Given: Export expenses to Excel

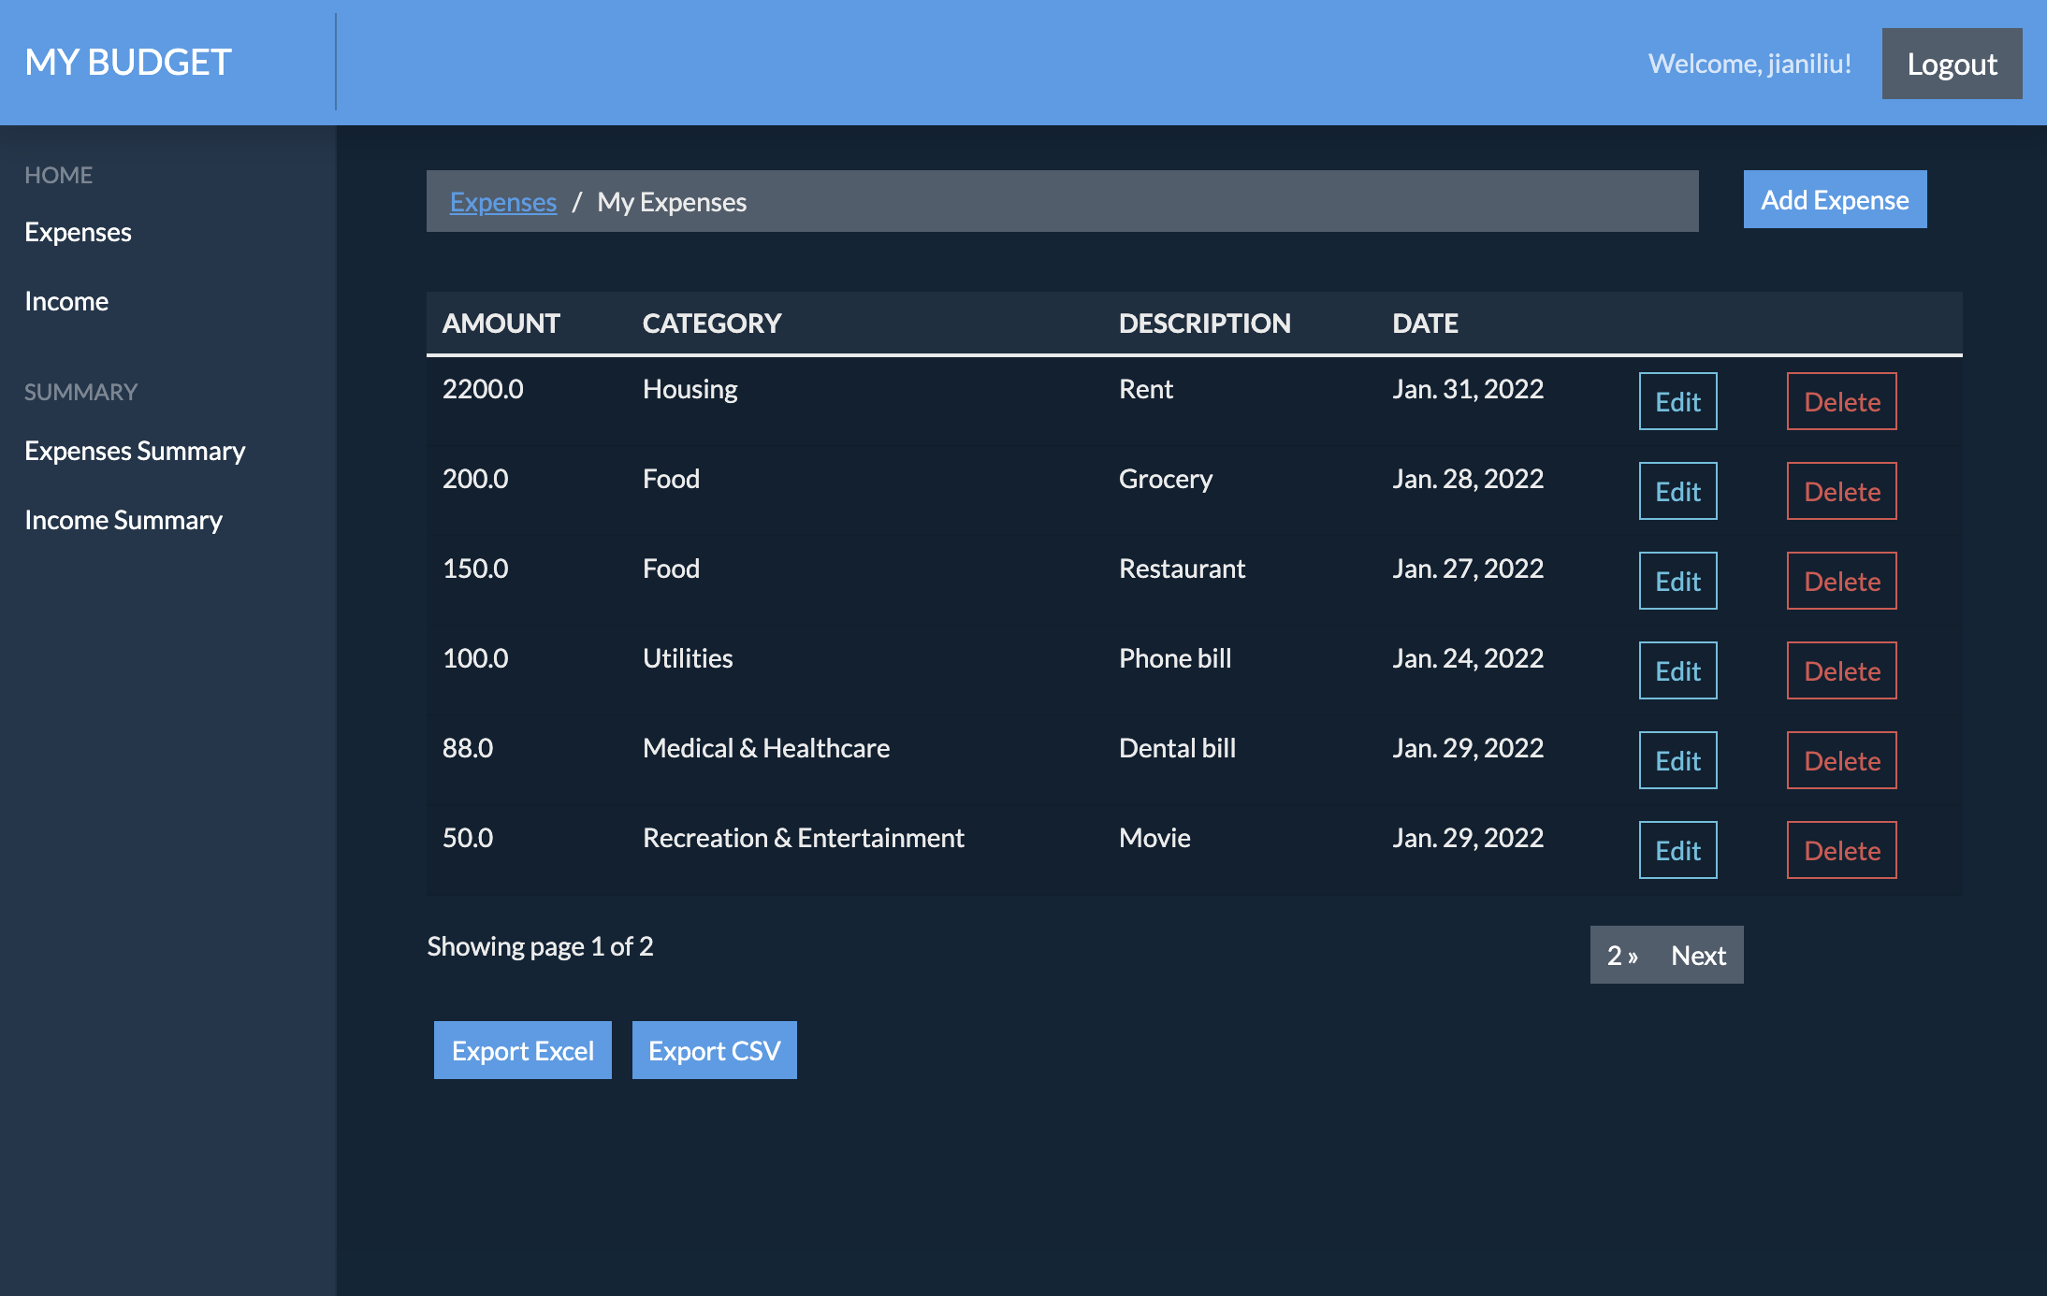Looking at the screenshot, I should pos(522,1051).
